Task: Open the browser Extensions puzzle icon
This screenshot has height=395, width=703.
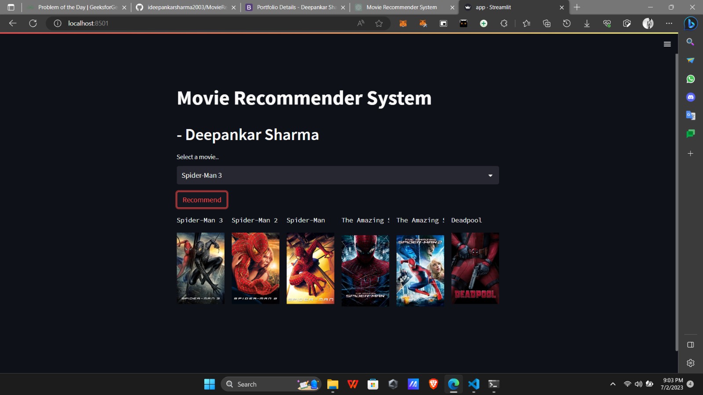Action: pos(504,23)
